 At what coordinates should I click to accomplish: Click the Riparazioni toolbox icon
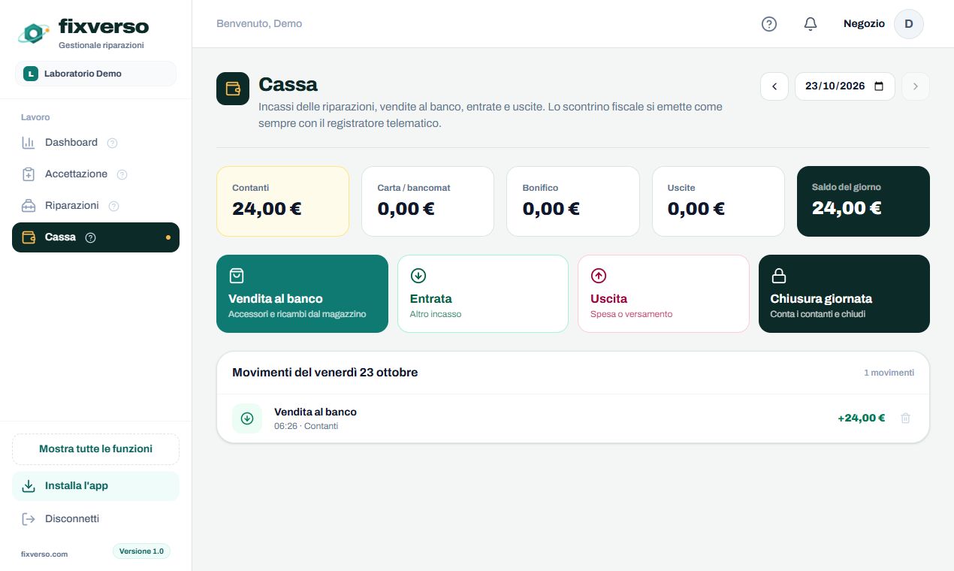[29, 206]
